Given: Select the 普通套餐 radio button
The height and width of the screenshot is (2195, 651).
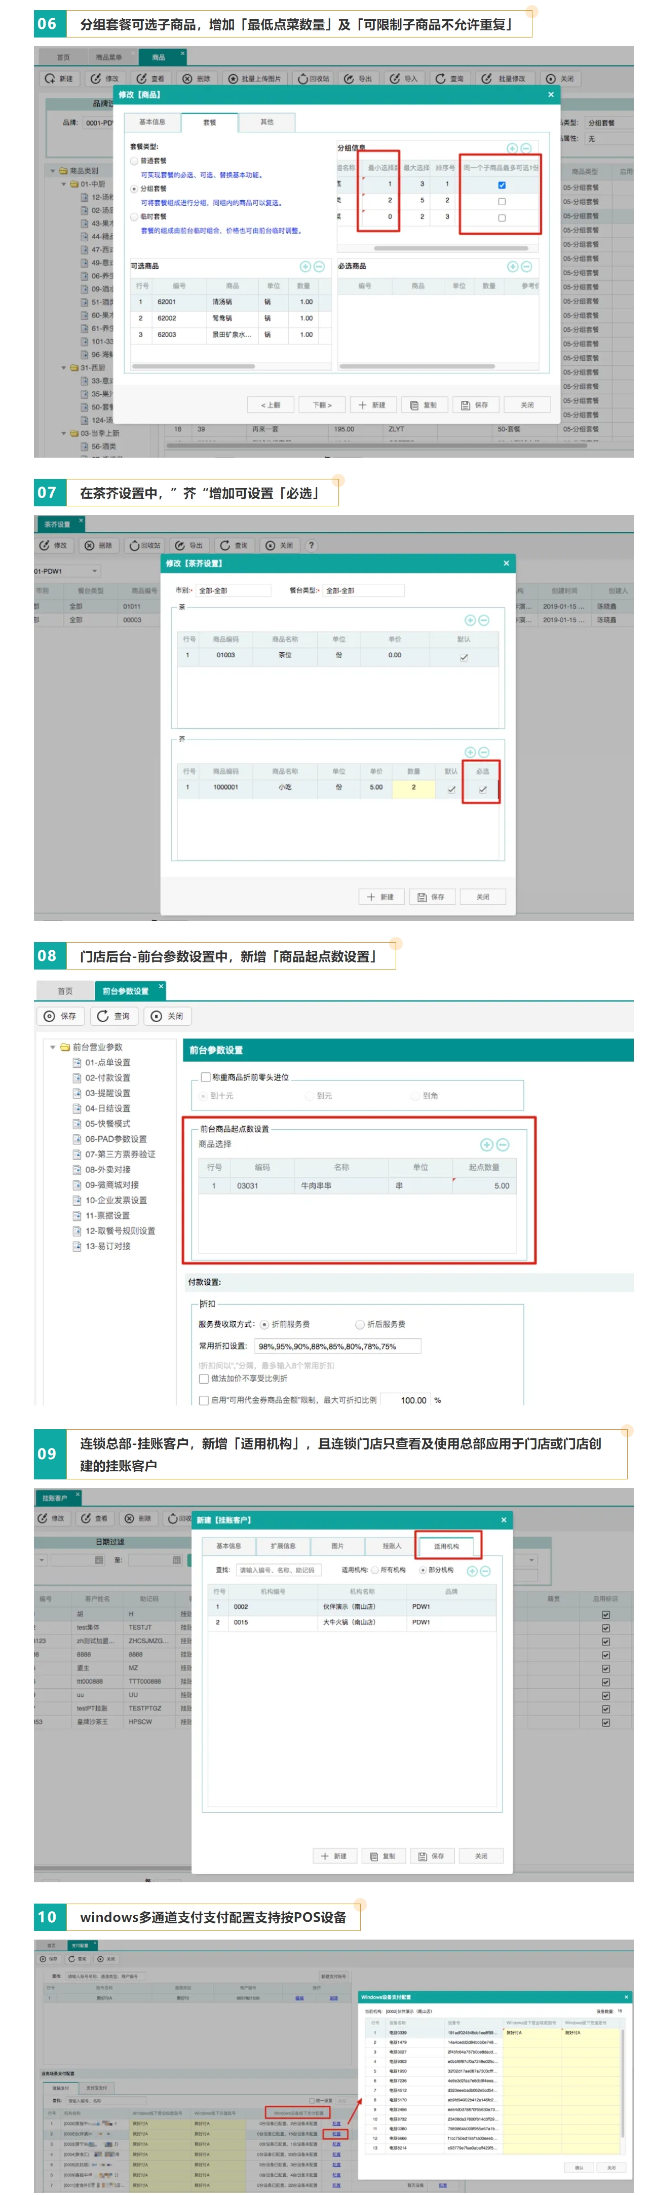Looking at the screenshot, I should click(x=135, y=160).
